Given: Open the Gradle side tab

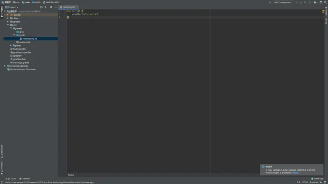Looking at the screenshot, I should point(326,11).
